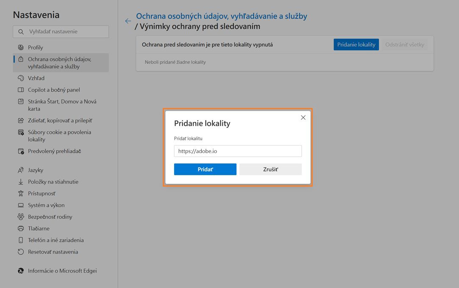Click the Edge logo next to Informácie
This screenshot has width=459, height=288.
pos(21,271)
